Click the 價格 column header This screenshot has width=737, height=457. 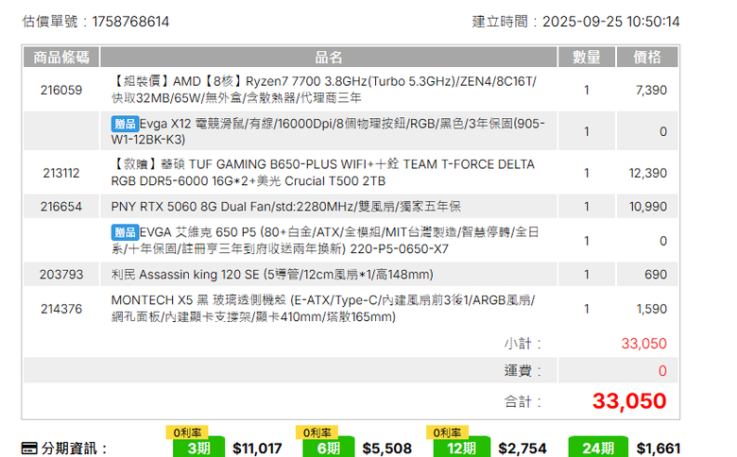tap(647, 58)
